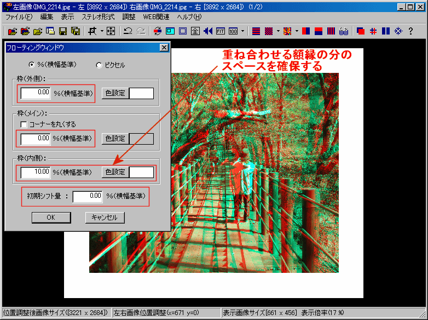Image resolution: width=428 pixels, height=320 pixels.
Task: Click the FIT zoom toolbar button
Action: pos(220,31)
